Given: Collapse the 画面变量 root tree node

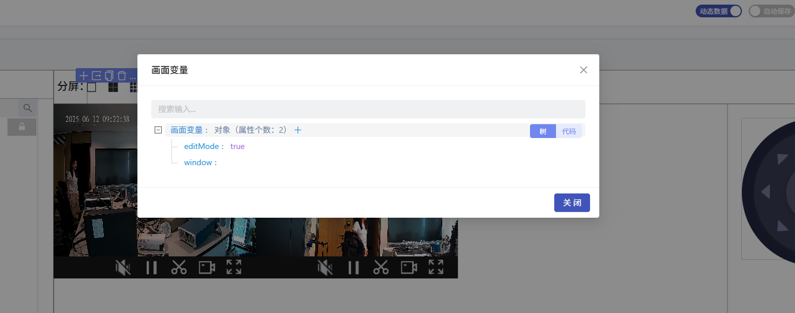Looking at the screenshot, I should click(x=158, y=130).
